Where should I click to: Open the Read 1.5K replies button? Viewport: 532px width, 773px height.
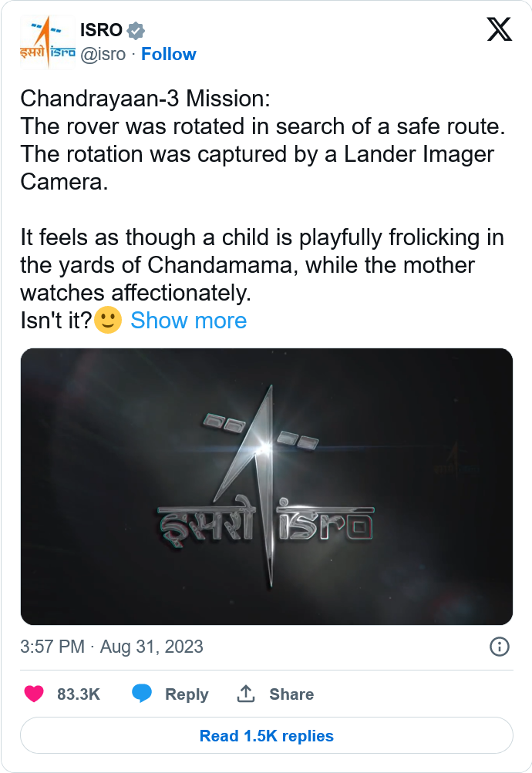click(x=266, y=735)
